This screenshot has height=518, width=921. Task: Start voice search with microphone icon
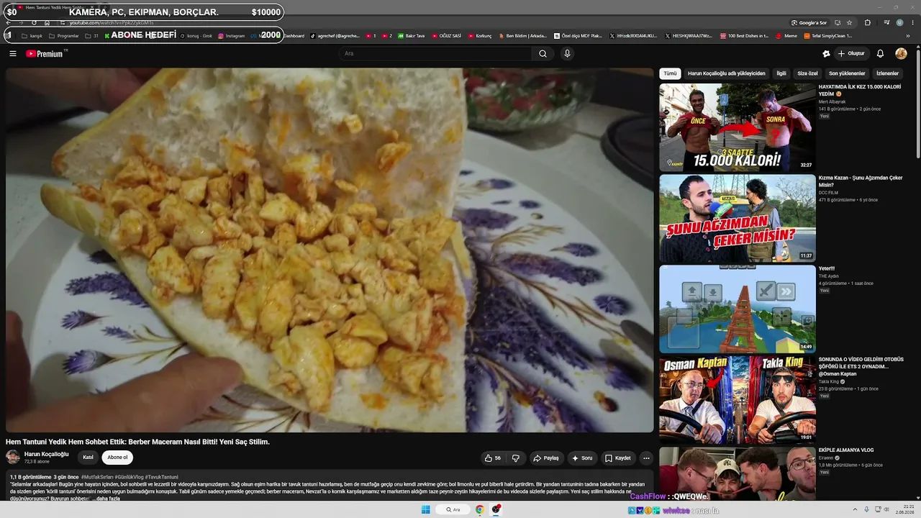click(567, 53)
